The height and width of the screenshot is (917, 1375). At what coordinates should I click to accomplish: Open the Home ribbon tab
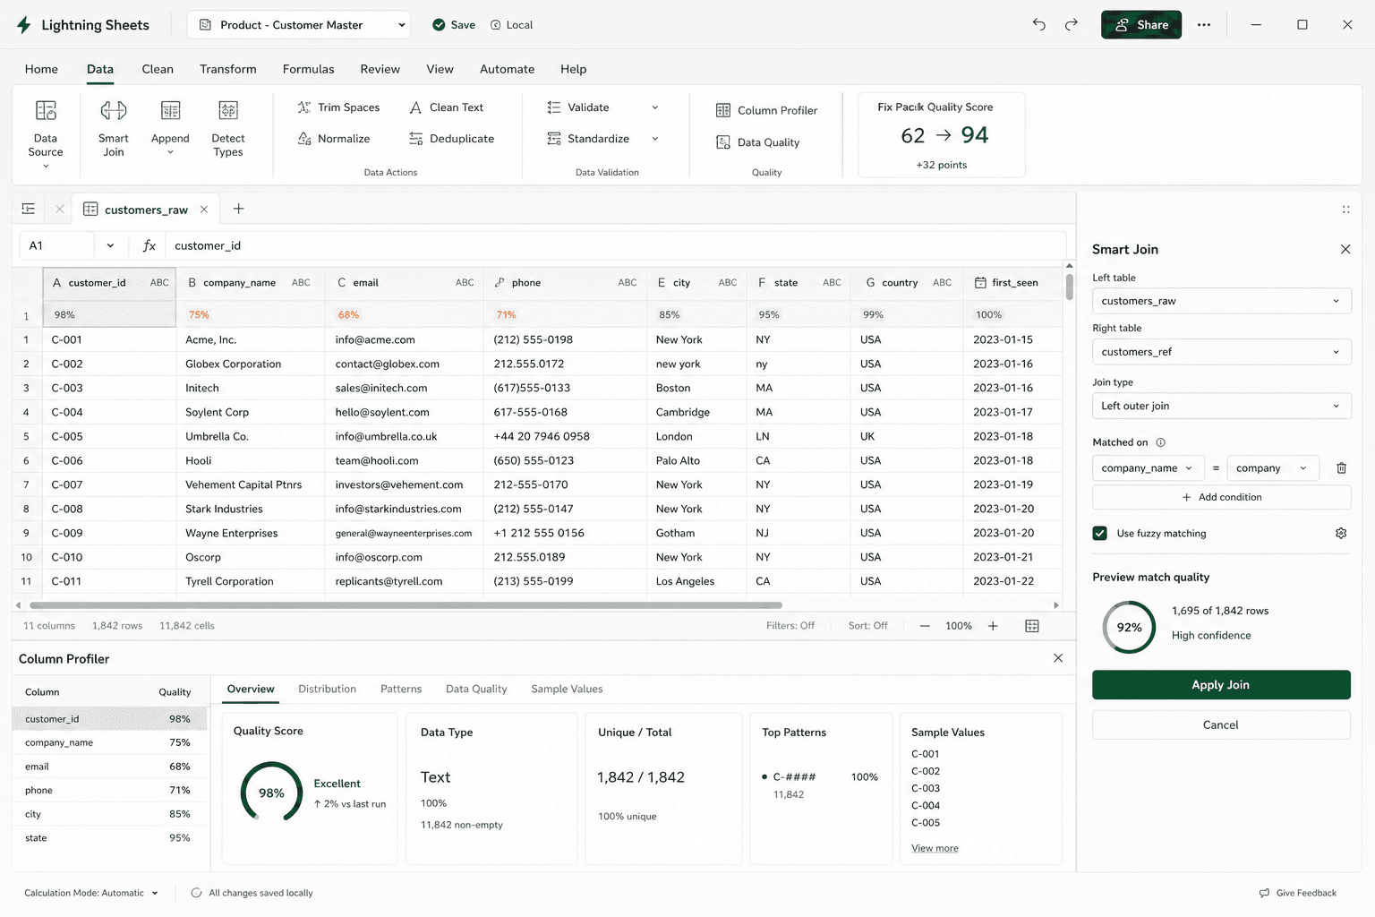coord(41,69)
